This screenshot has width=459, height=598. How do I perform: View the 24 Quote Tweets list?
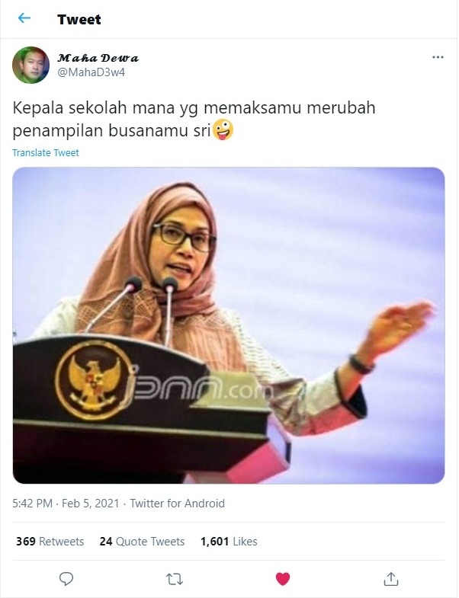tap(142, 542)
